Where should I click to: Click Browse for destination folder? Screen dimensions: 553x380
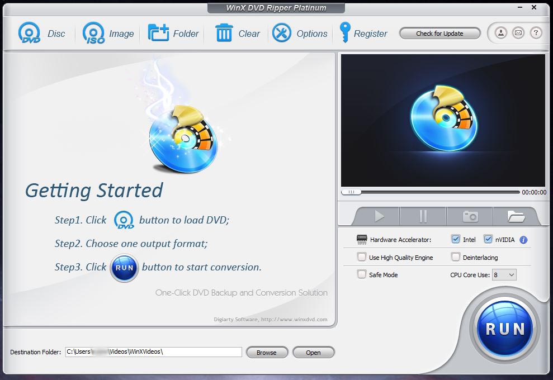coord(267,353)
